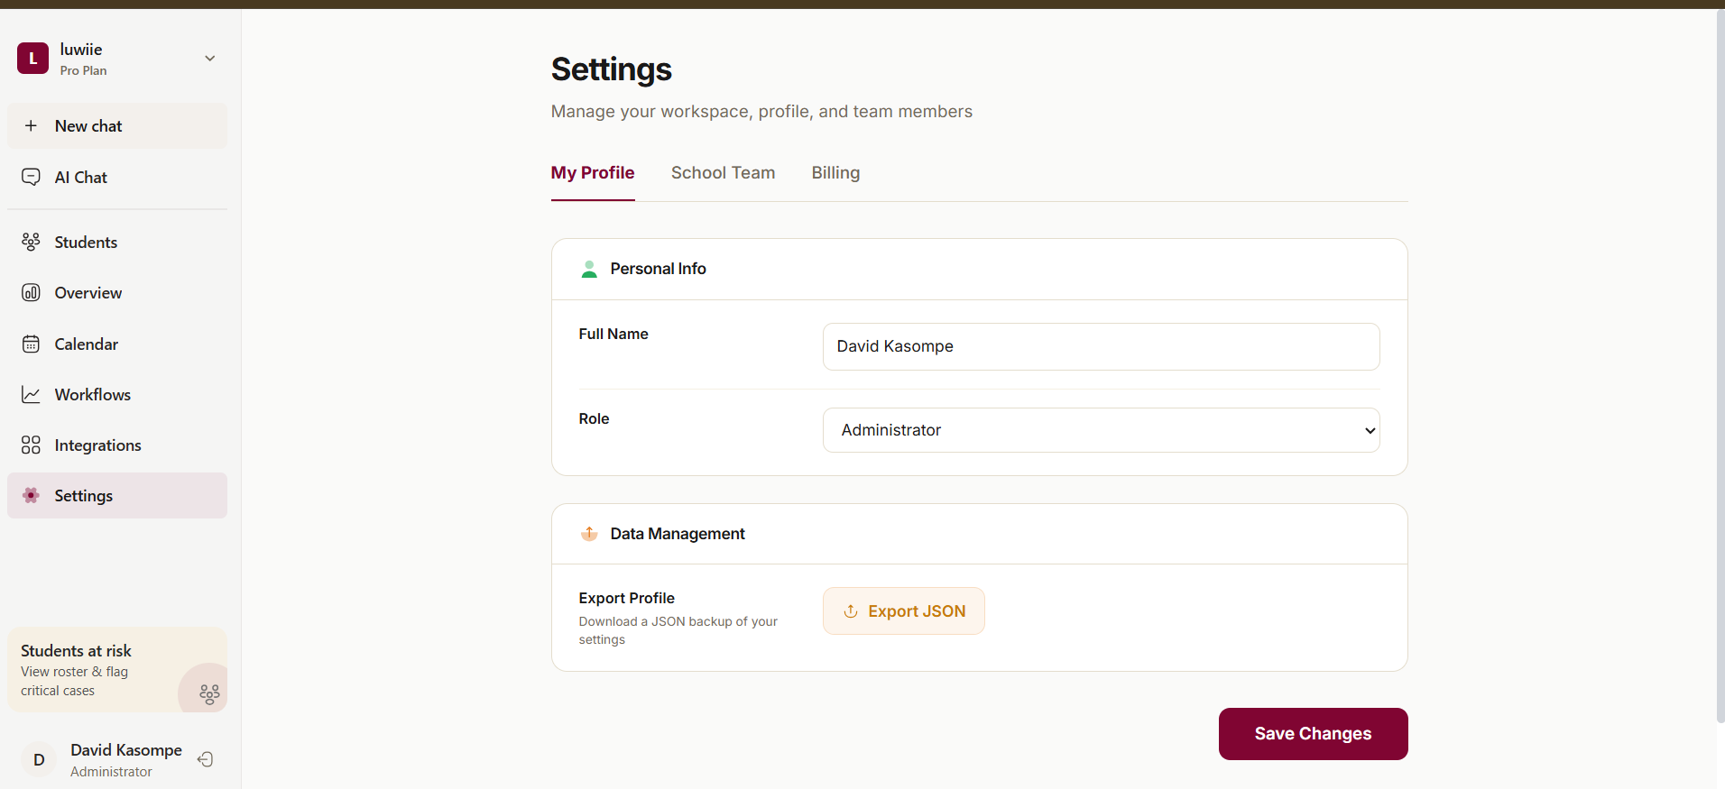The width and height of the screenshot is (1725, 789).
Task: Open the Role dropdown showing Administrator
Action: click(x=1101, y=430)
